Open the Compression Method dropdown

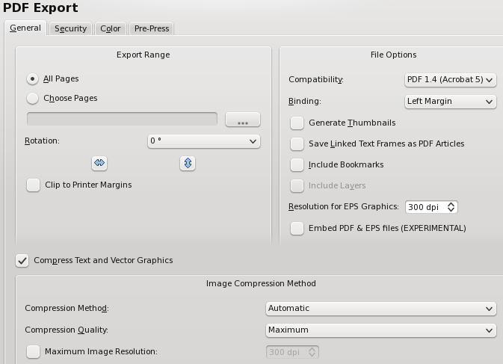click(380, 308)
